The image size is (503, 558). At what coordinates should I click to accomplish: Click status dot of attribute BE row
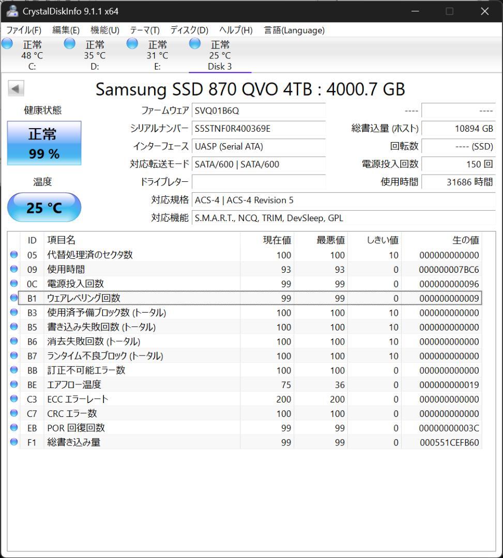(14, 384)
